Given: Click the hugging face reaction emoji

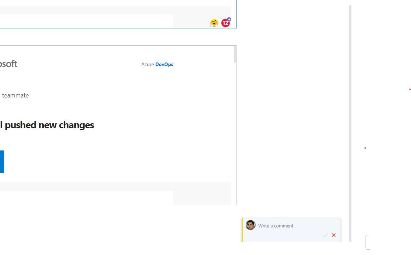Looking at the screenshot, I should (x=214, y=23).
